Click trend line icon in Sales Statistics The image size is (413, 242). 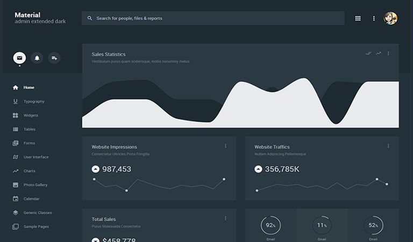click(379, 53)
